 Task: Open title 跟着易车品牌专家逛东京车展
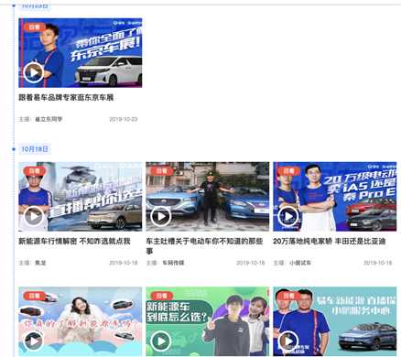(66, 98)
